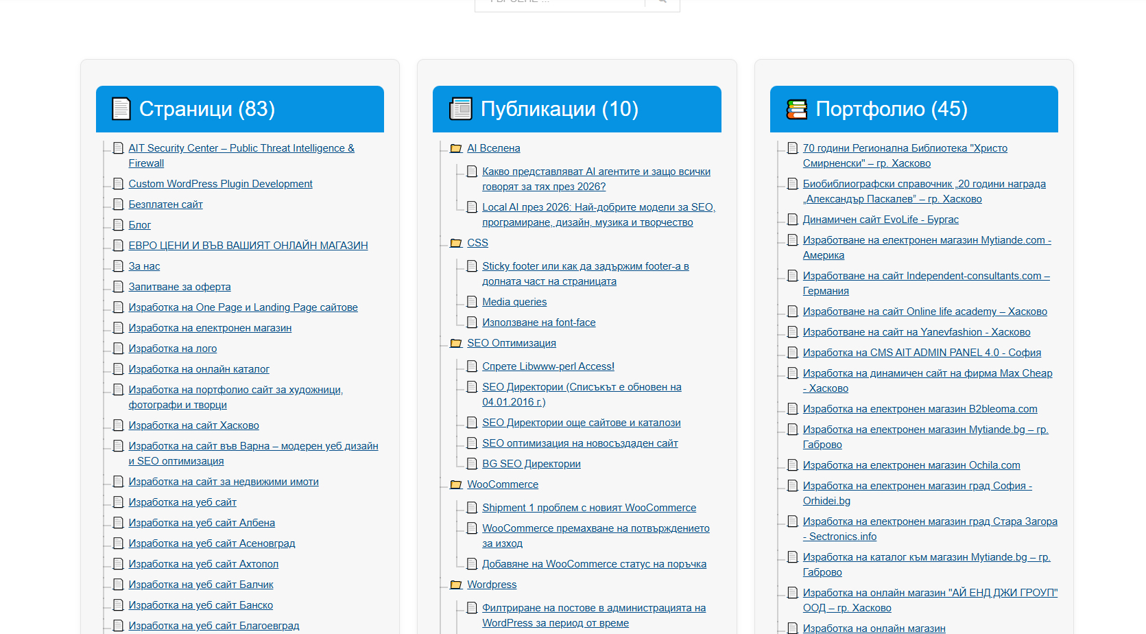1146x634 pixels.
Task: Open the Изработка на уеб сайт Балчик link
Action: (201, 585)
